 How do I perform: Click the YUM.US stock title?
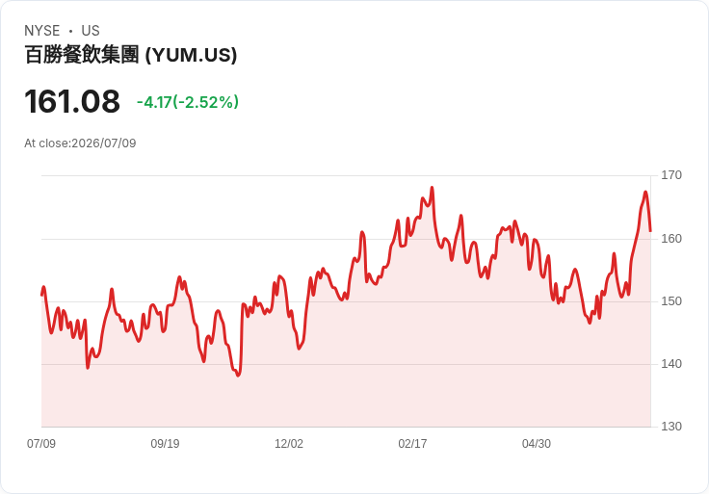(131, 55)
